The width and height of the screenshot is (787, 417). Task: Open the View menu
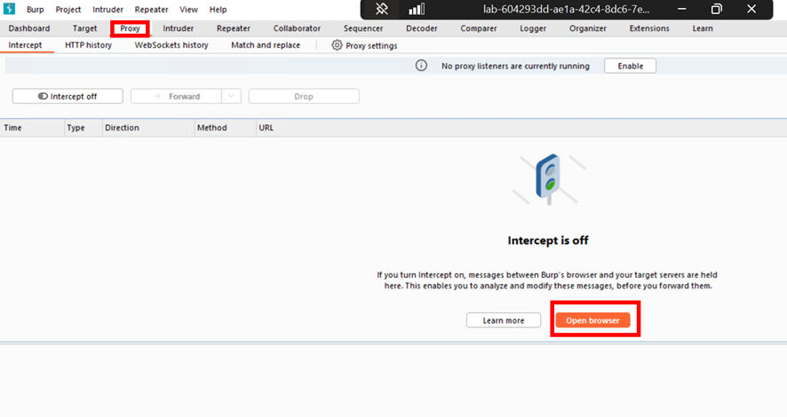point(188,10)
